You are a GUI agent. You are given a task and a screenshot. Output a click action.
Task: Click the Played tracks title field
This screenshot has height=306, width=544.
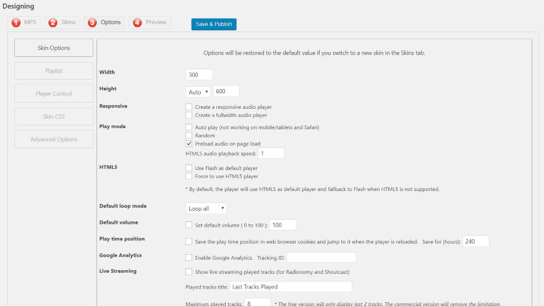click(x=291, y=287)
